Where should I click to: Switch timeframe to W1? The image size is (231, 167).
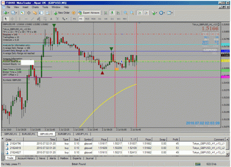point(118,19)
